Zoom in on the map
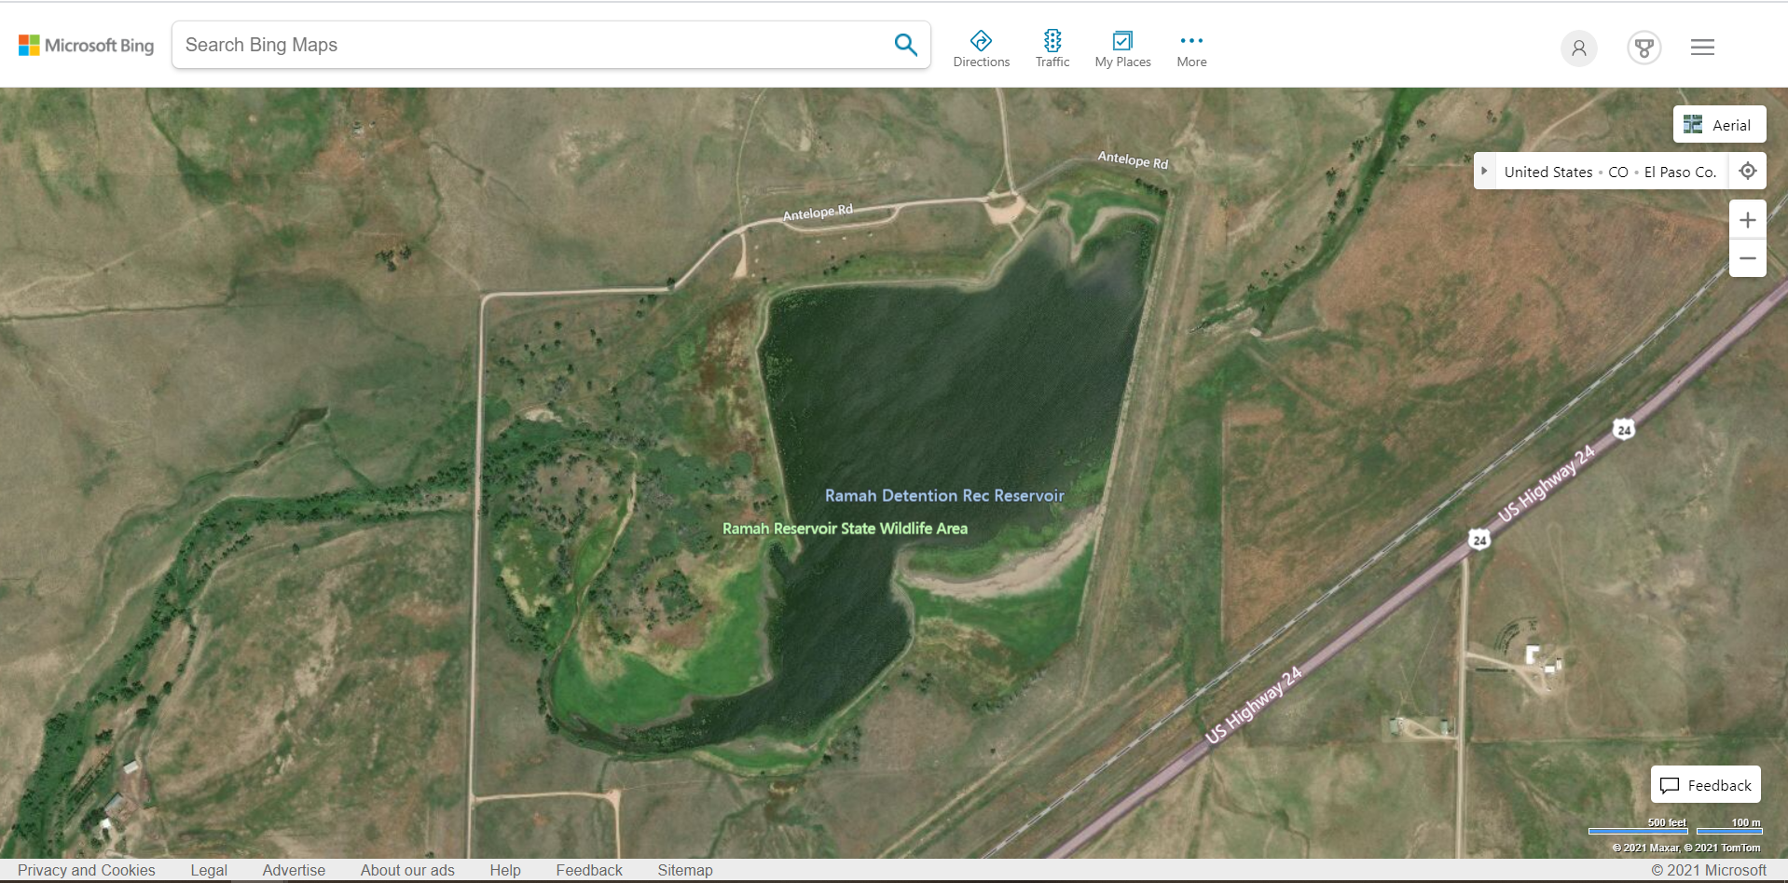Image resolution: width=1788 pixels, height=883 pixels. click(x=1748, y=220)
